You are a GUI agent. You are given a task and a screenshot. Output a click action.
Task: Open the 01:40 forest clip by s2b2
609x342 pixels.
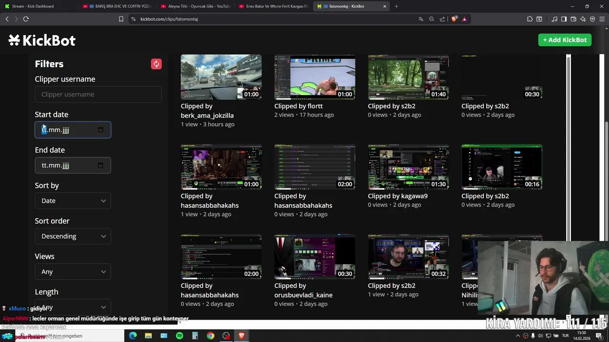[408, 77]
